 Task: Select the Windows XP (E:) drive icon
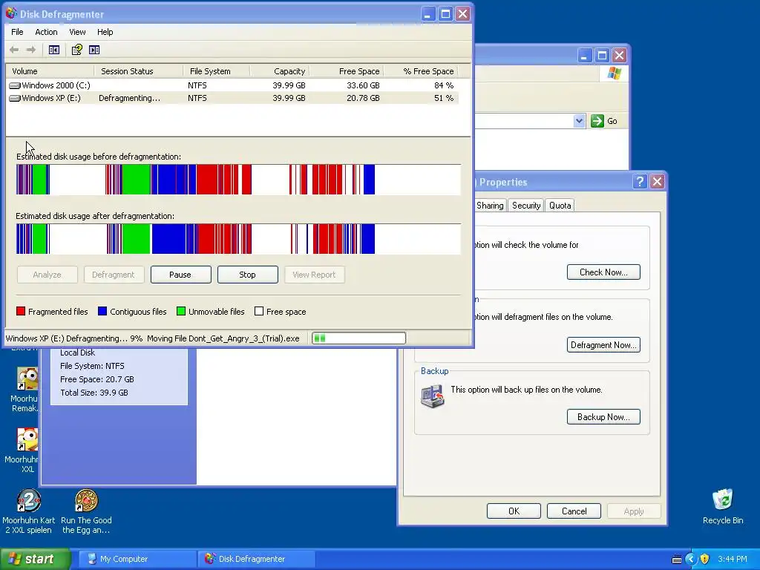pos(15,99)
